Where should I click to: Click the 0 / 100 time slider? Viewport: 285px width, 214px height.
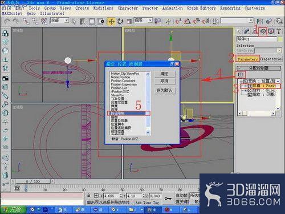tap(33, 181)
